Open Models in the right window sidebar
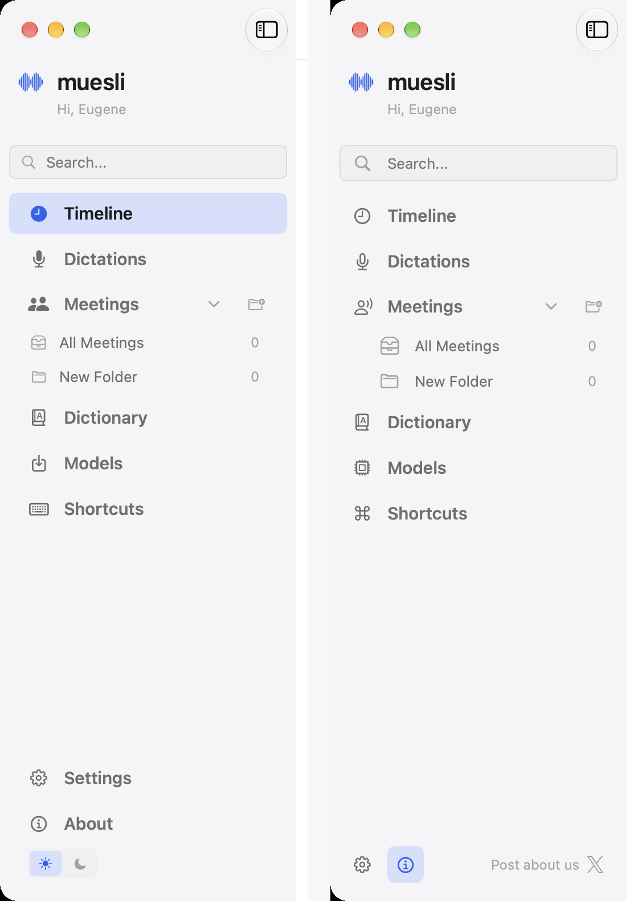638x901 pixels. (x=478, y=468)
